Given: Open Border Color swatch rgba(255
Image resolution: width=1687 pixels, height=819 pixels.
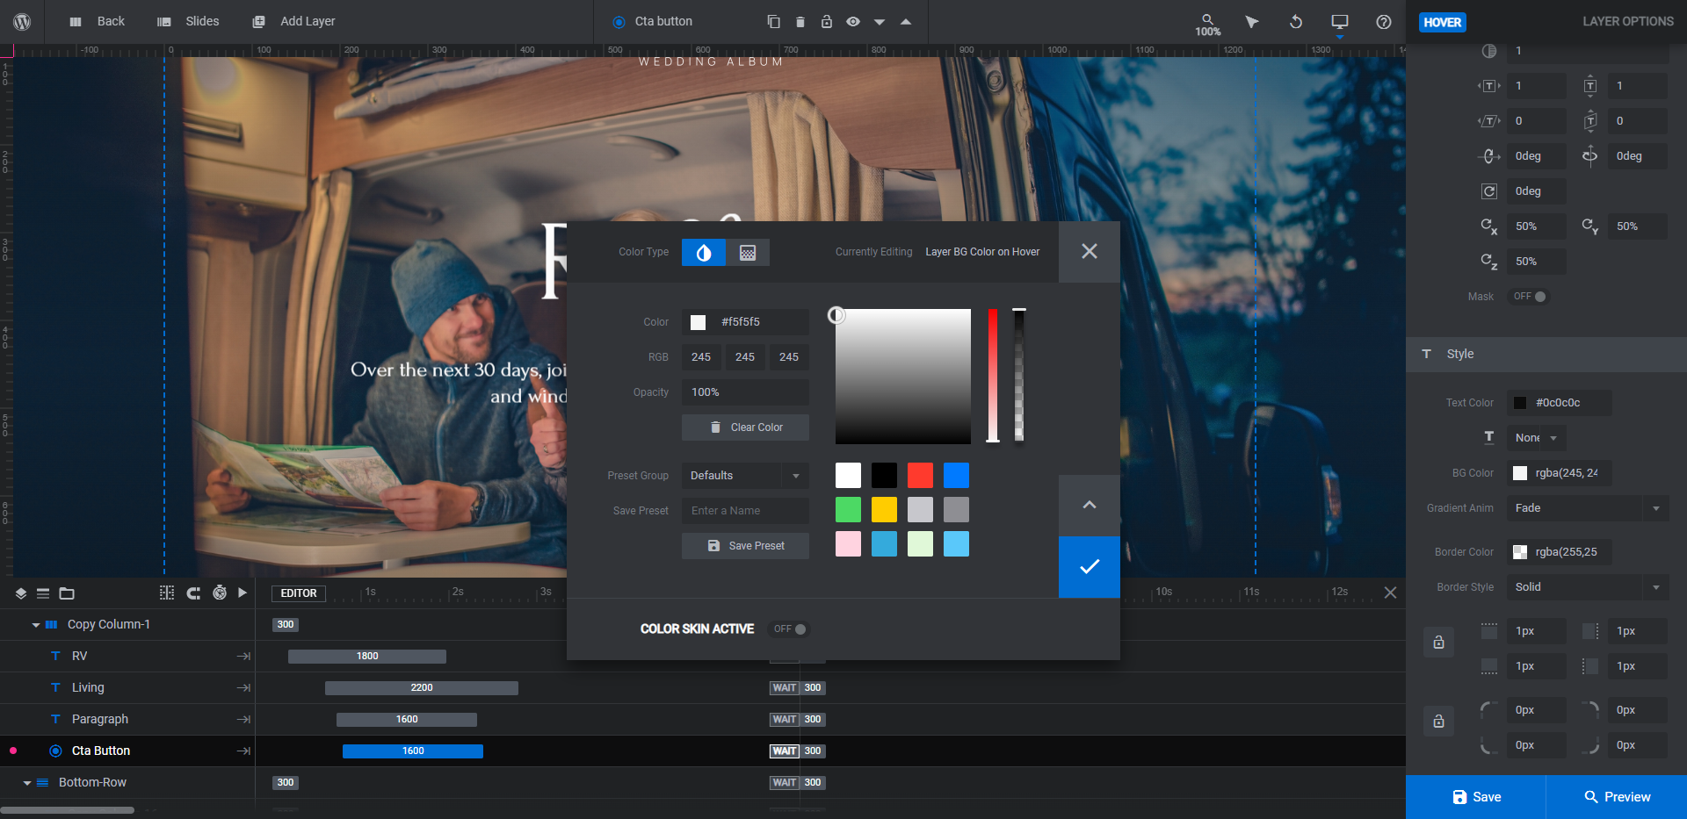Looking at the screenshot, I should coord(1520,552).
